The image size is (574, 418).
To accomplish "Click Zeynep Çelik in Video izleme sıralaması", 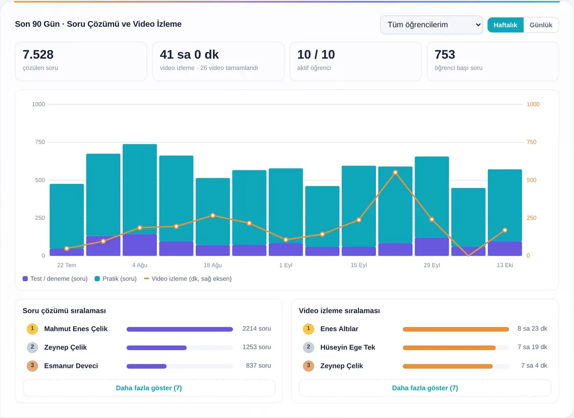I will pos(342,366).
